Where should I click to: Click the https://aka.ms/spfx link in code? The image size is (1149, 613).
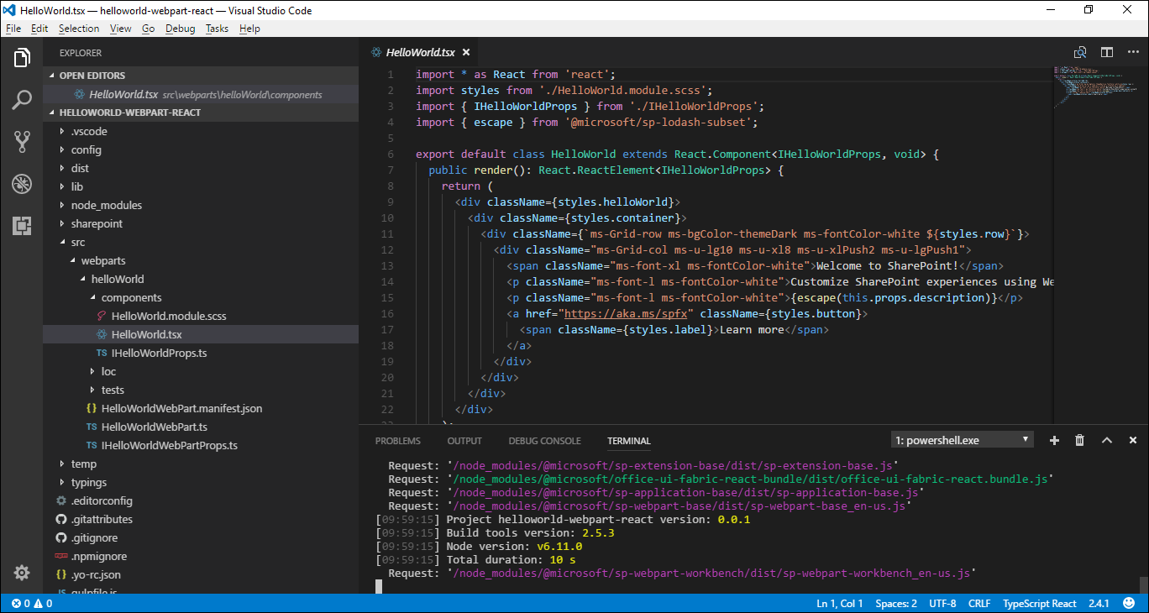(x=627, y=313)
